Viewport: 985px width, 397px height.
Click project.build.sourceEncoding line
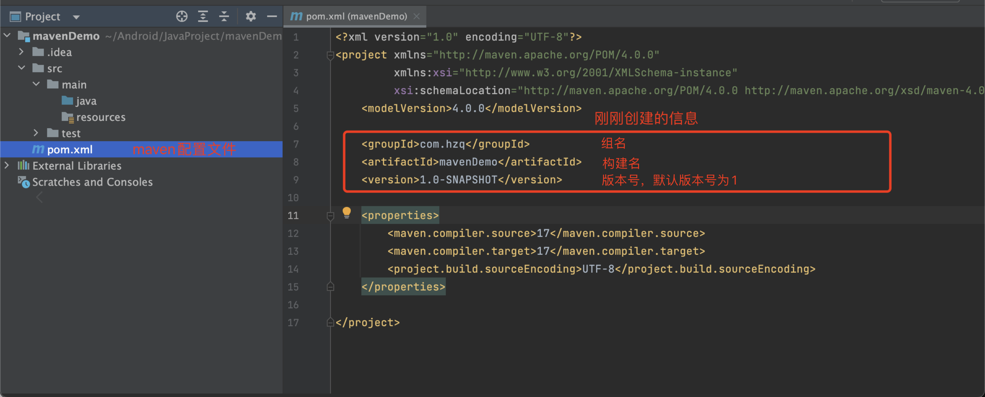[601, 269]
